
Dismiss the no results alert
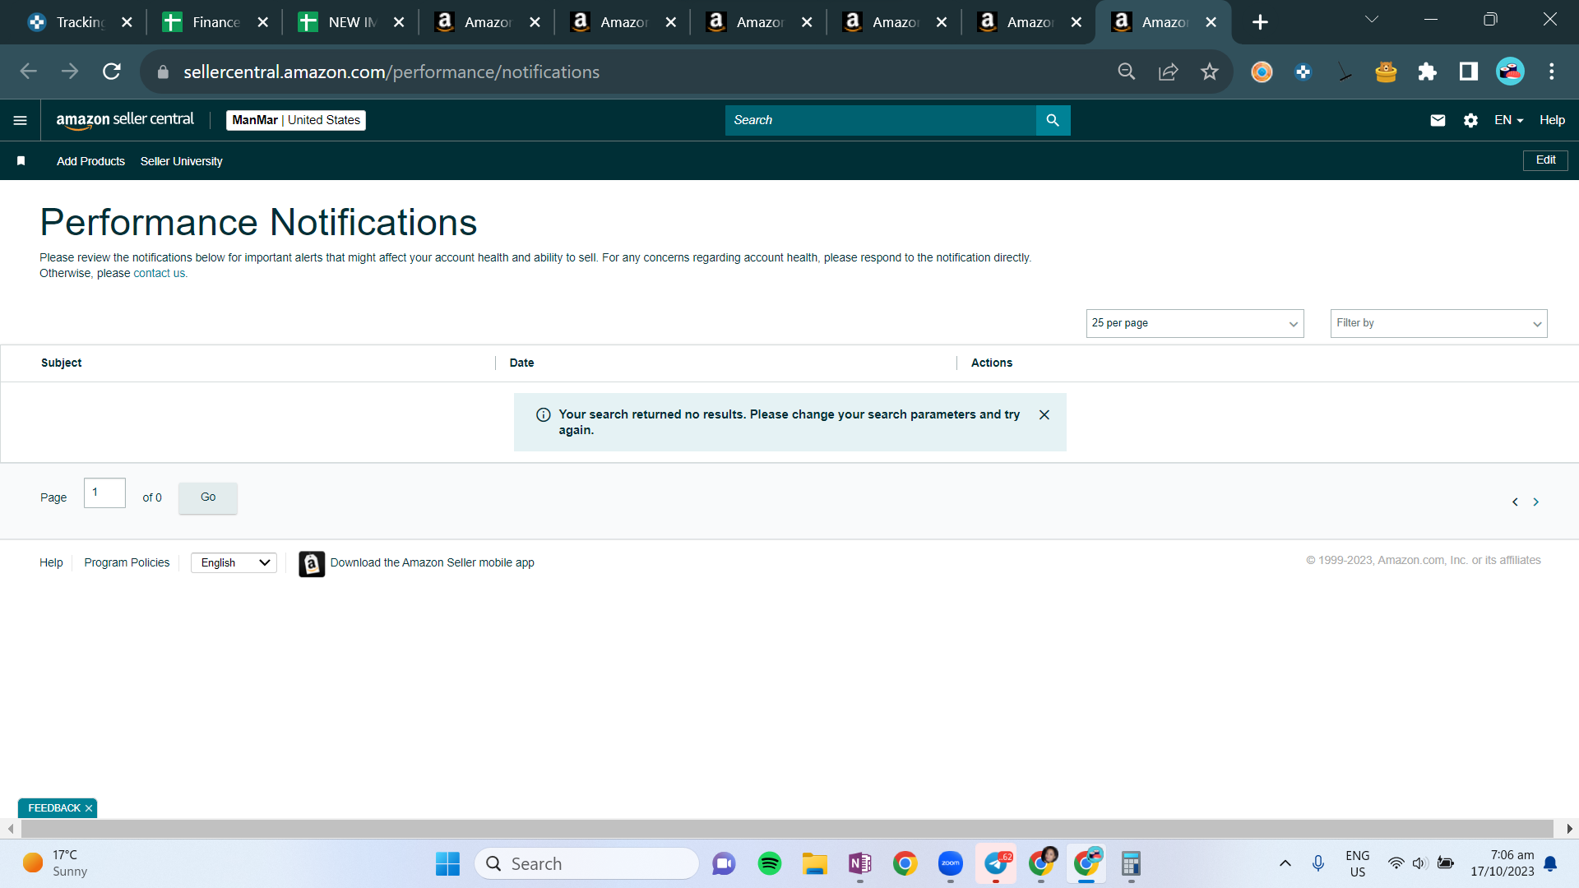pos(1044,415)
